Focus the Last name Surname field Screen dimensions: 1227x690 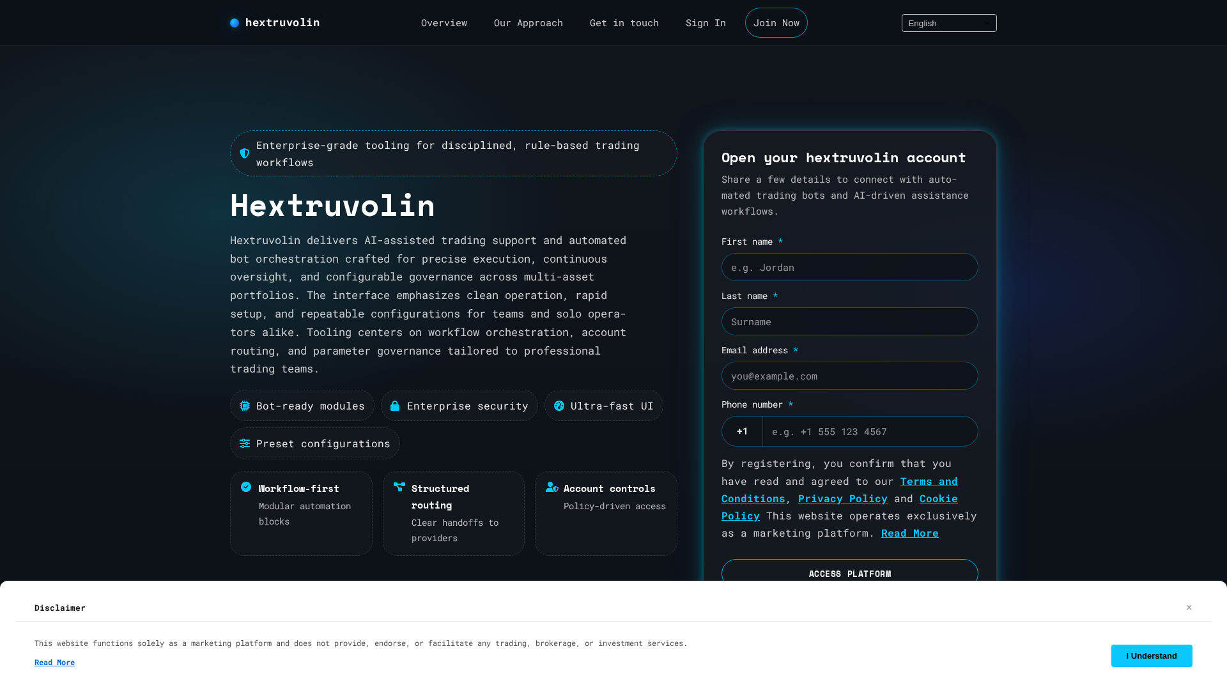coord(850,321)
